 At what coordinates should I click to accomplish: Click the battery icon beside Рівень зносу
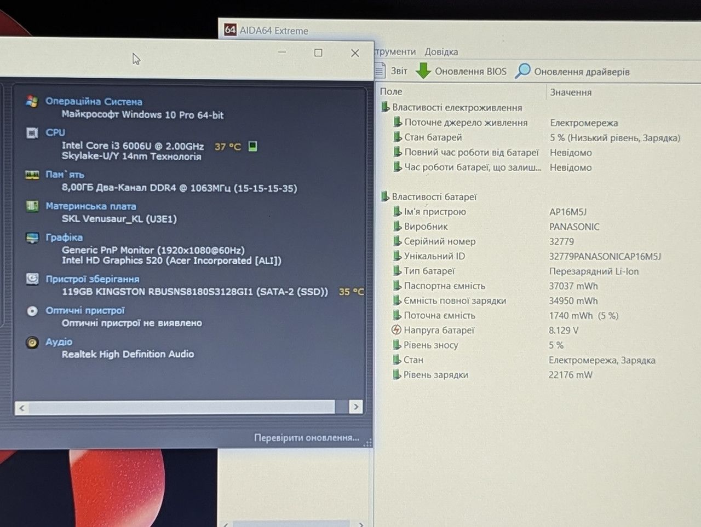pyautogui.click(x=397, y=345)
